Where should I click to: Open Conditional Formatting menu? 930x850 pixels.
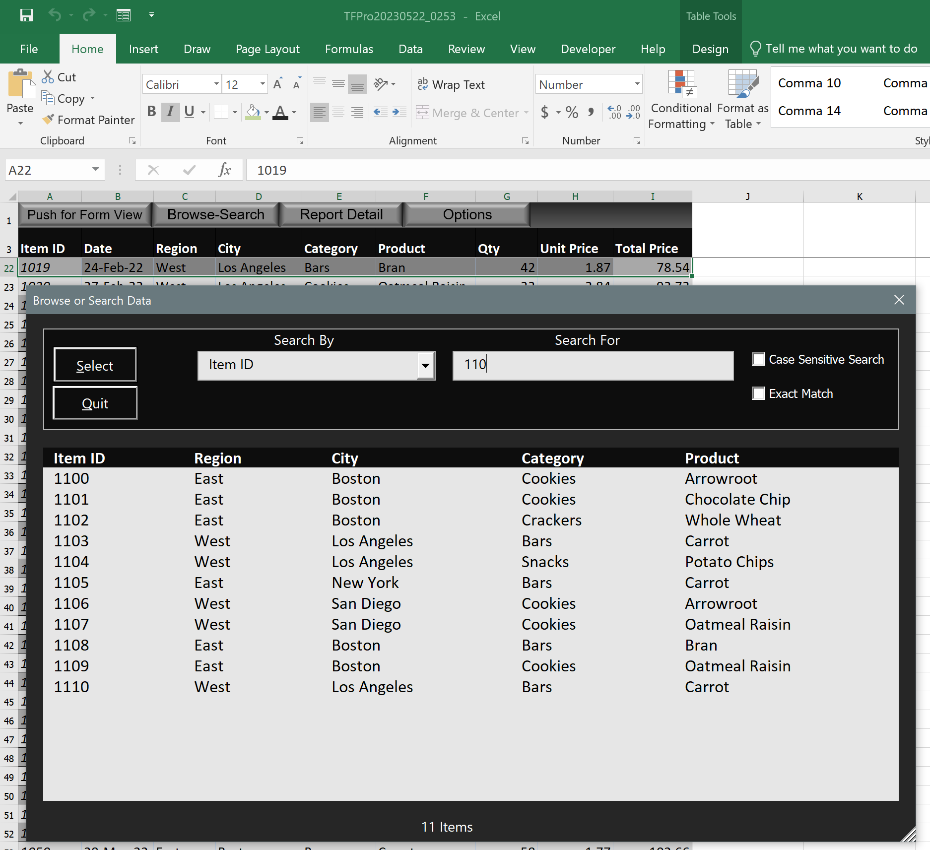[681, 100]
